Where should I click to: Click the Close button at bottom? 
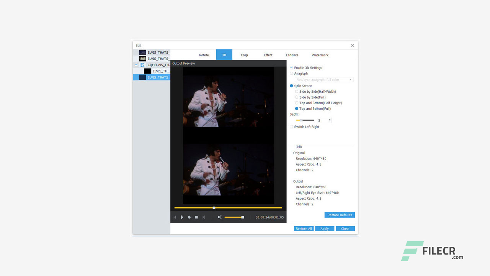click(x=345, y=229)
